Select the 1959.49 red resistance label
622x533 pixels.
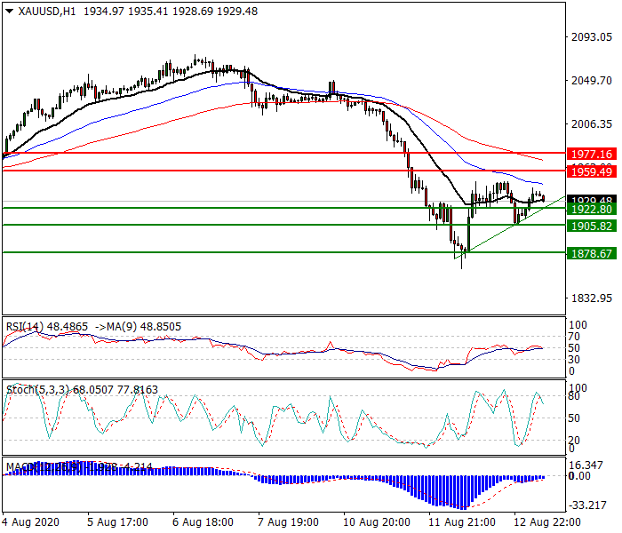[x=592, y=171]
